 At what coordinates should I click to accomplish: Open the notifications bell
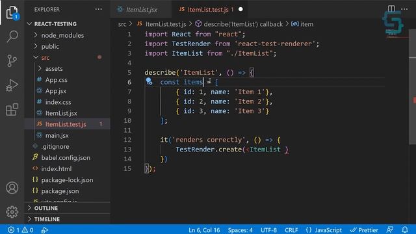405,229
